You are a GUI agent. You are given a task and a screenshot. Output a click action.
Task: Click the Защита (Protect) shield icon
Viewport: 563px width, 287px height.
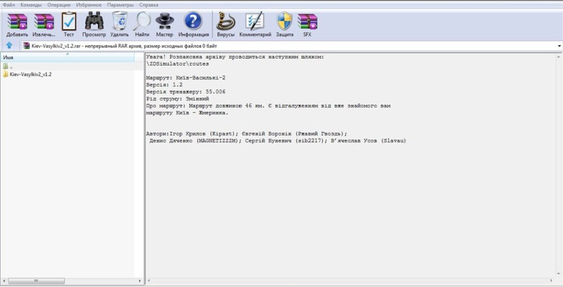click(x=284, y=22)
